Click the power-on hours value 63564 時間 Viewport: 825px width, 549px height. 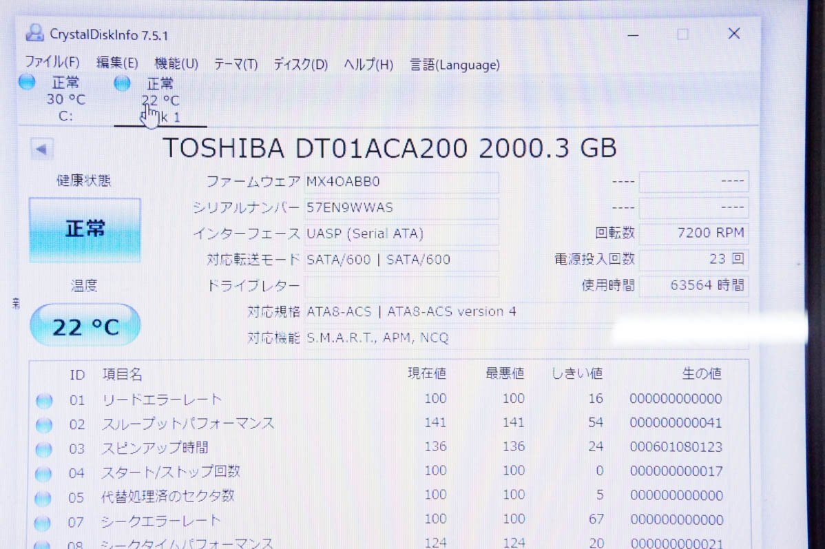tap(693, 285)
